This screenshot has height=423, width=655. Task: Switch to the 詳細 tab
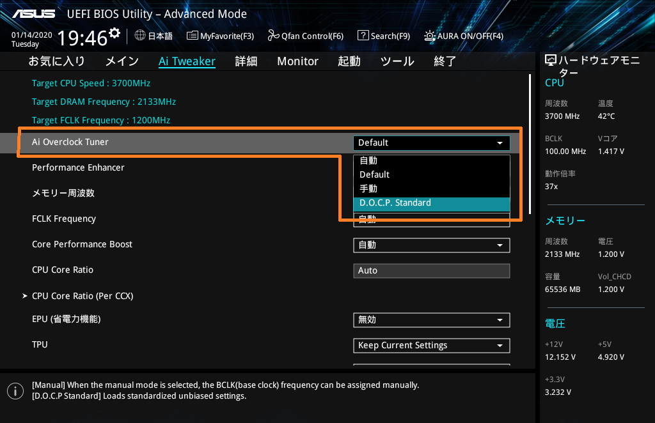click(246, 61)
